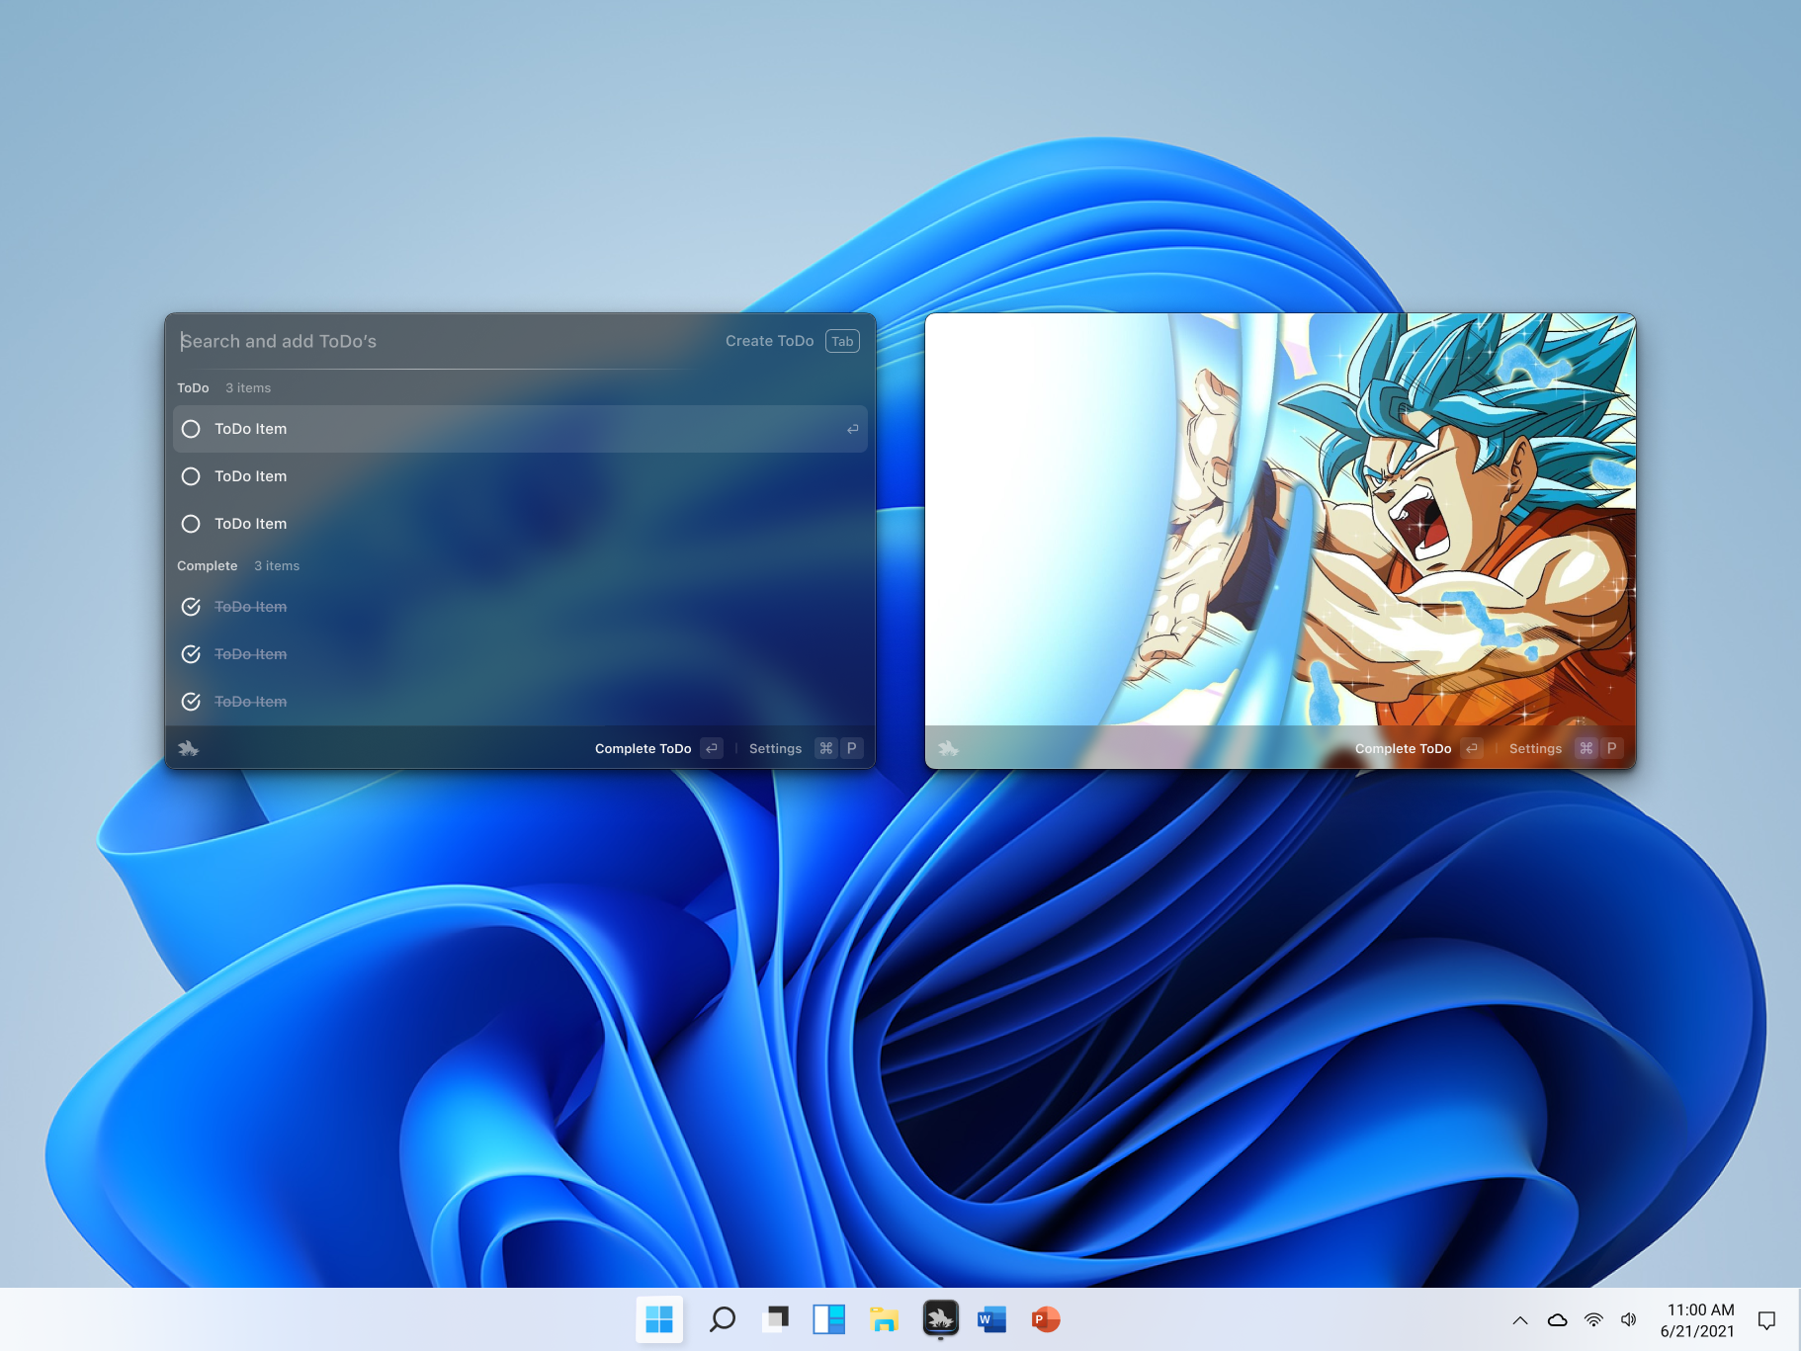This screenshot has height=1351, width=1801.
Task: Open taskbar Search magnifier
Action: pyautogui.click(x=723, y=1319)
